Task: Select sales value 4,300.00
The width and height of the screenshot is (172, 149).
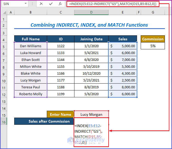Action: point(123,73)
